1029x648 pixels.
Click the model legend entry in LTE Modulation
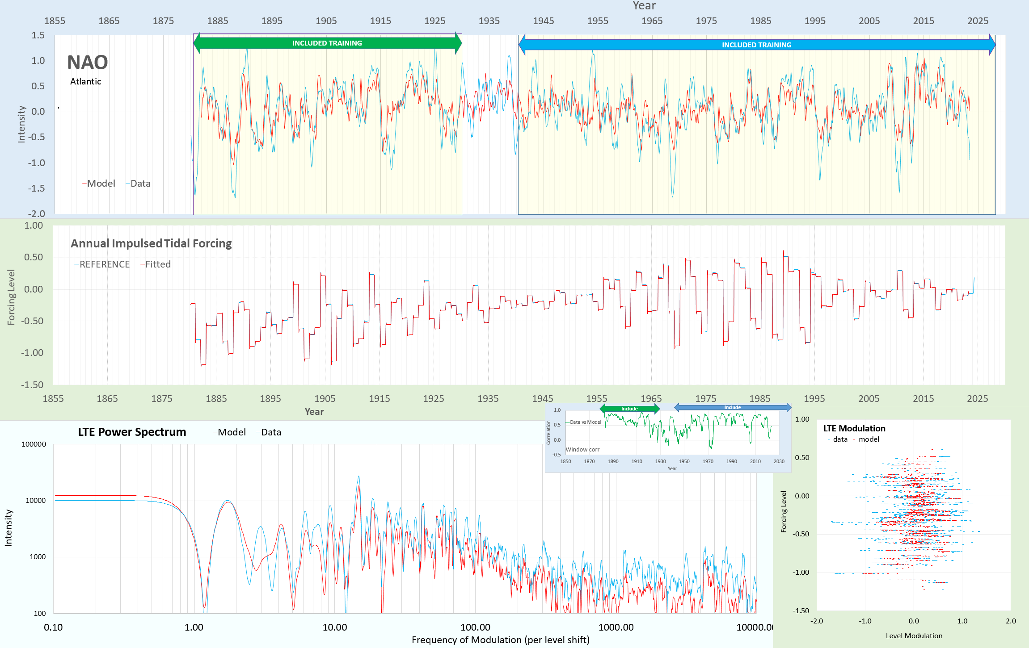click(x=867, y=439)
